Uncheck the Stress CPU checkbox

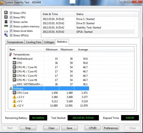[x=11, y=13]
